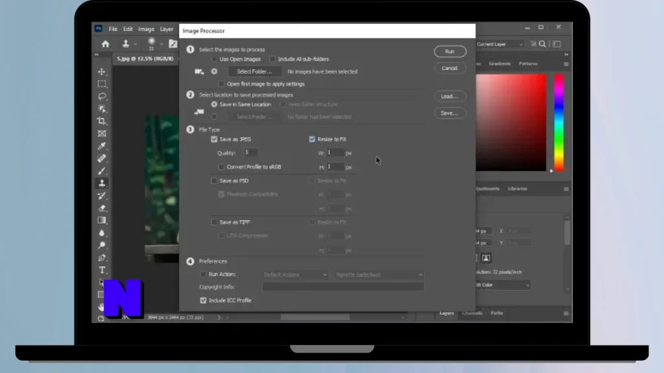Viewport: 664px width, 373px height.
Task: Switch to the Gradients tab
Action: (x=499, y=64)
